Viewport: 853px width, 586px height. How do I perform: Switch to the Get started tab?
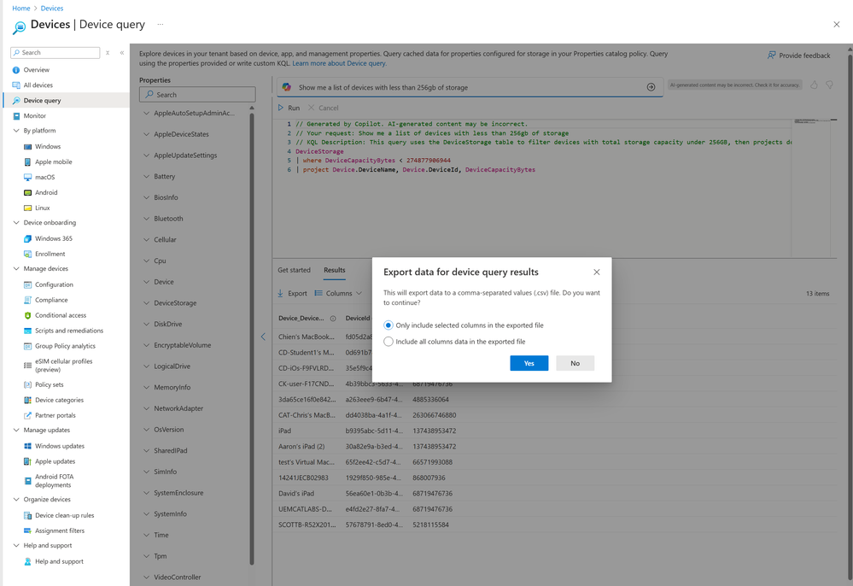pos(294,270)
